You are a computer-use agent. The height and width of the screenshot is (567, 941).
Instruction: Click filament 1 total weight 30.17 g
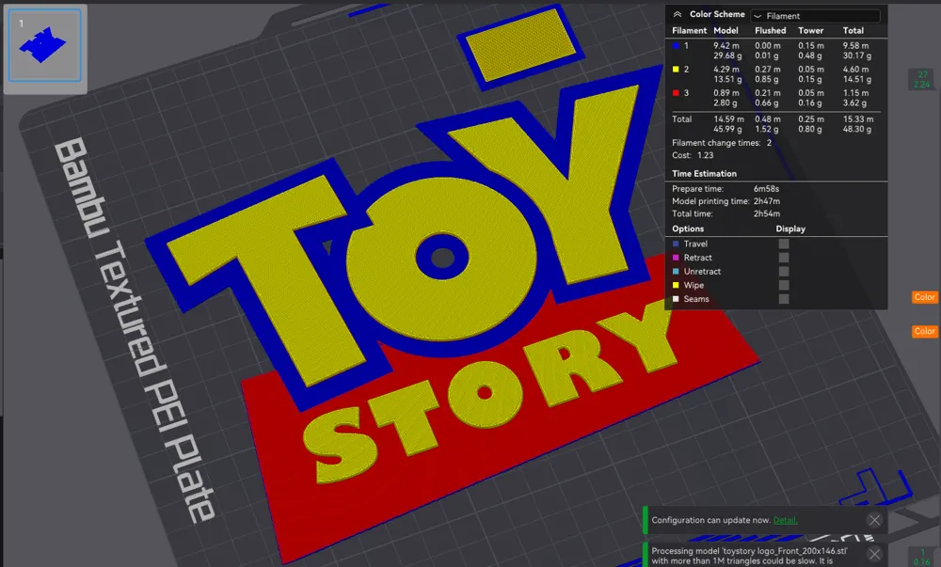[x=857, y=55]
